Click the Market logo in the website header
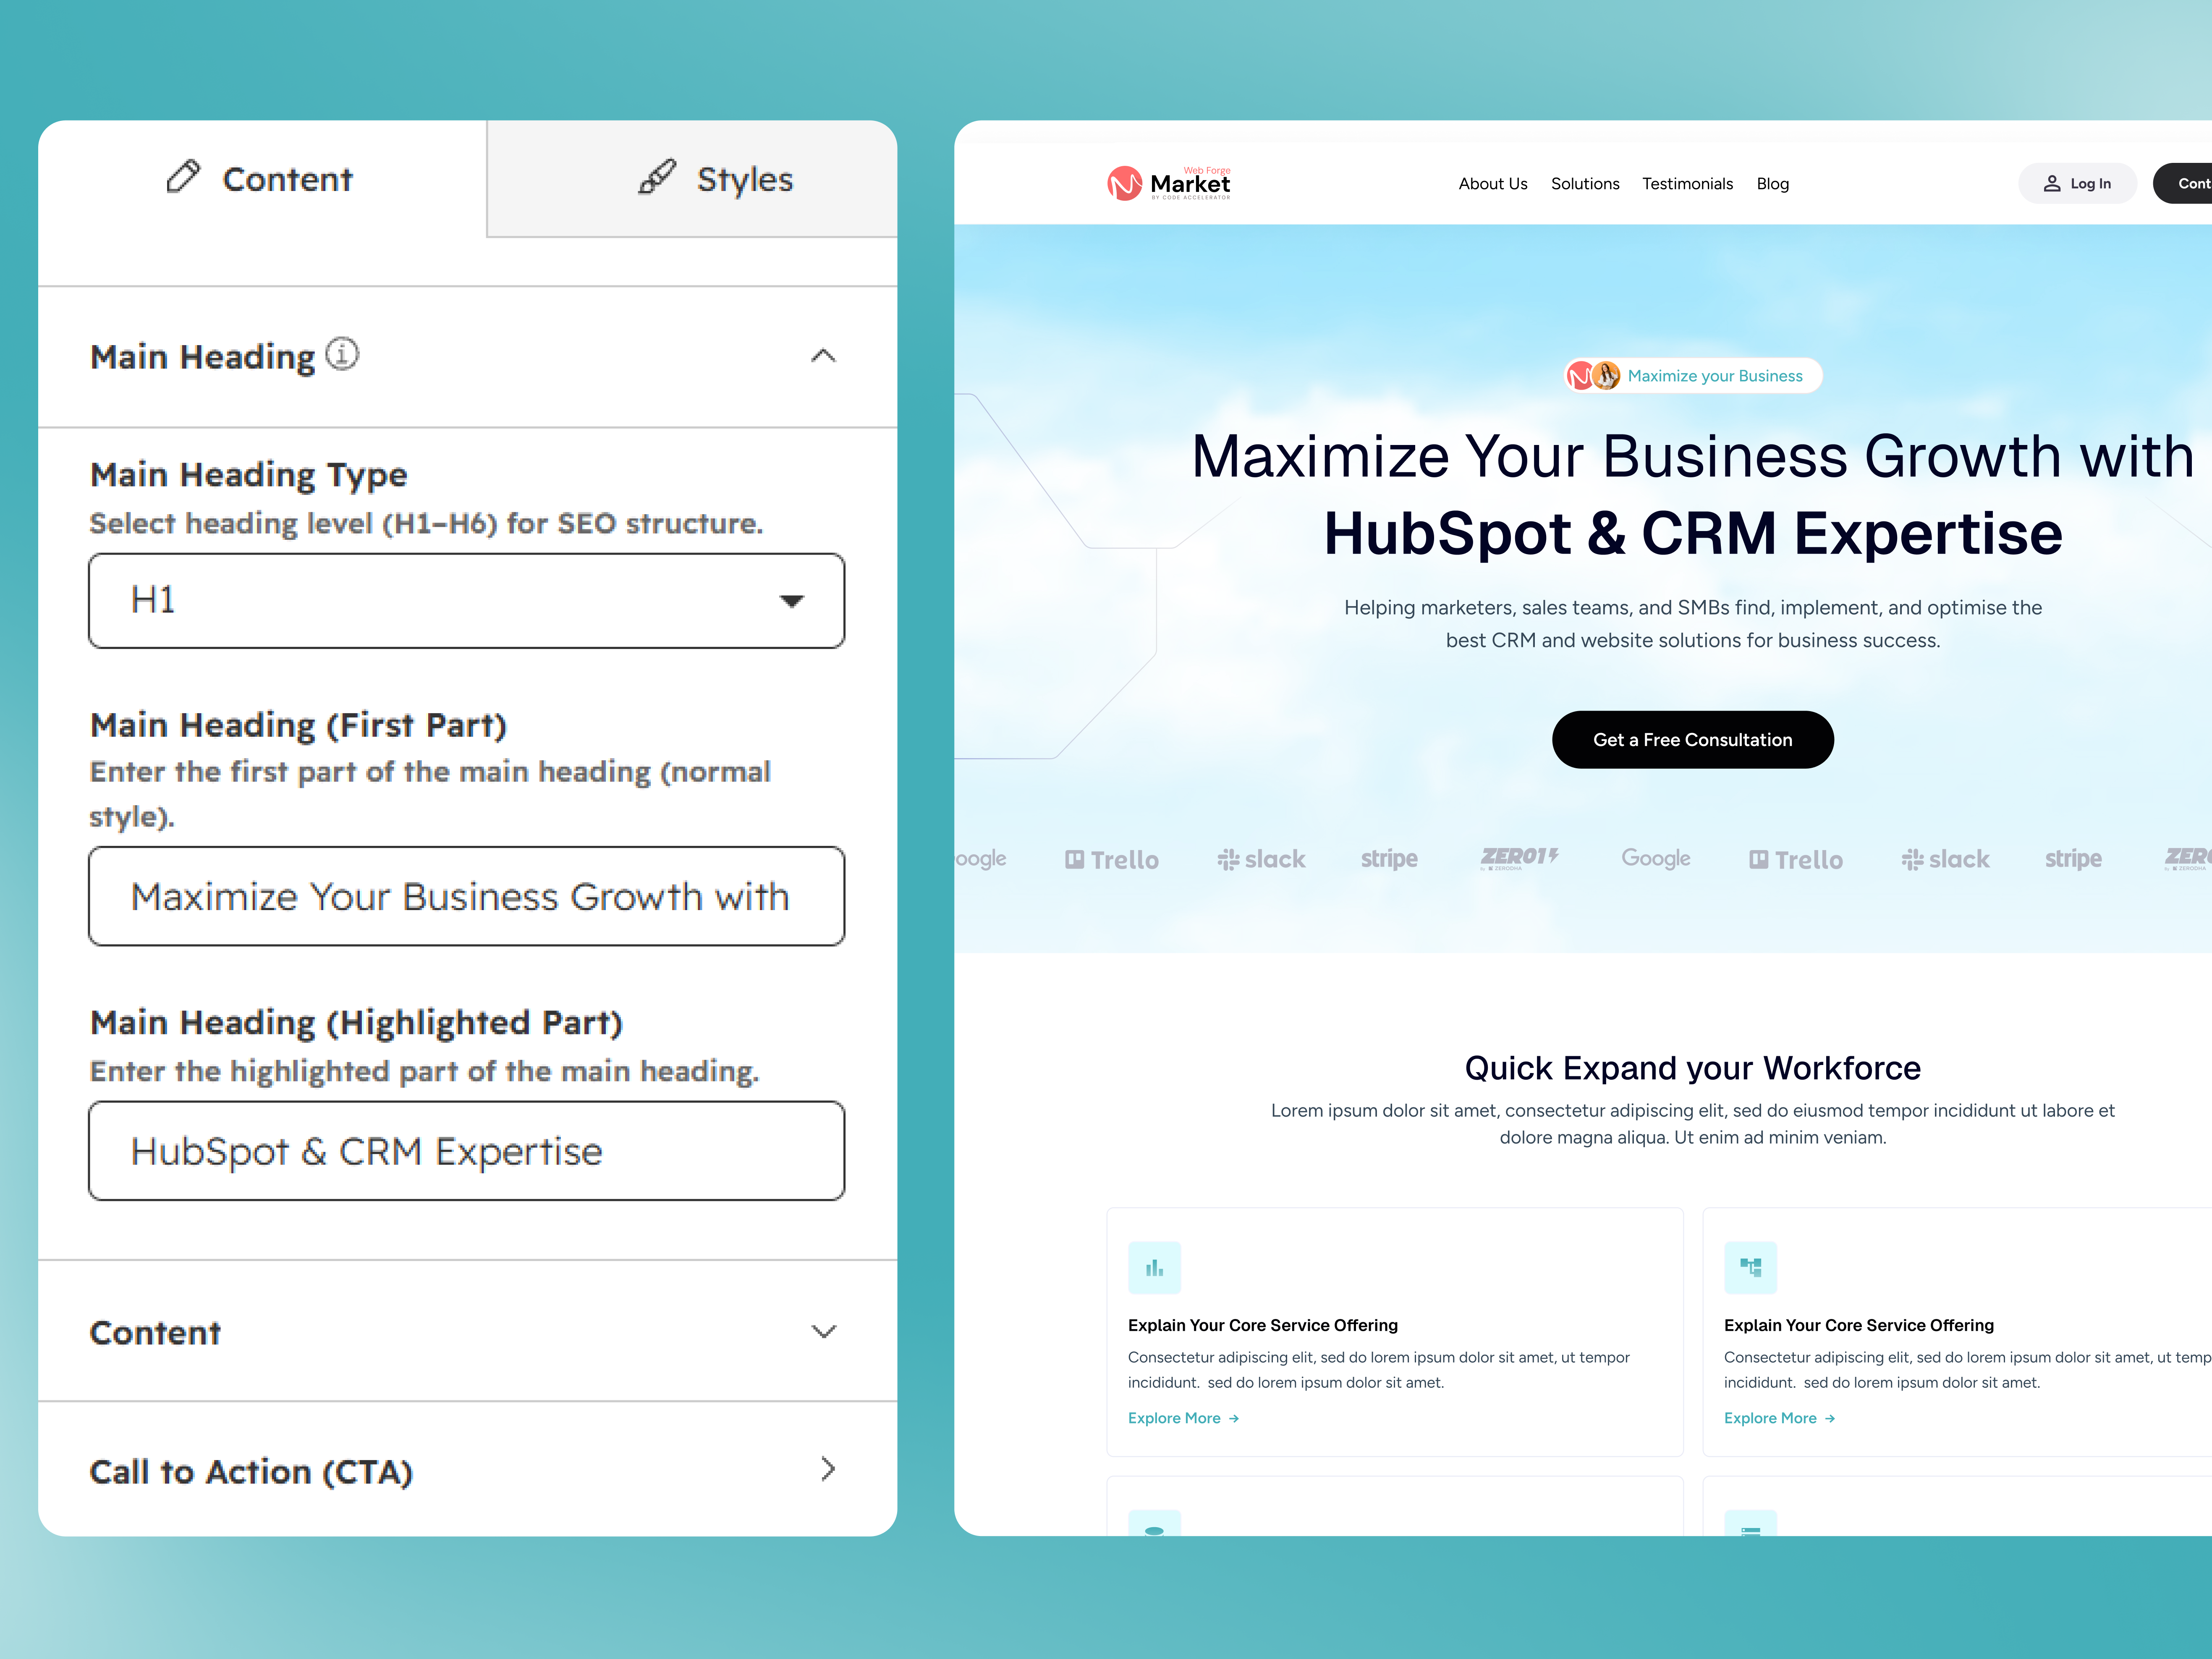2212x1659 pixels. click(x=1169, y=183)
